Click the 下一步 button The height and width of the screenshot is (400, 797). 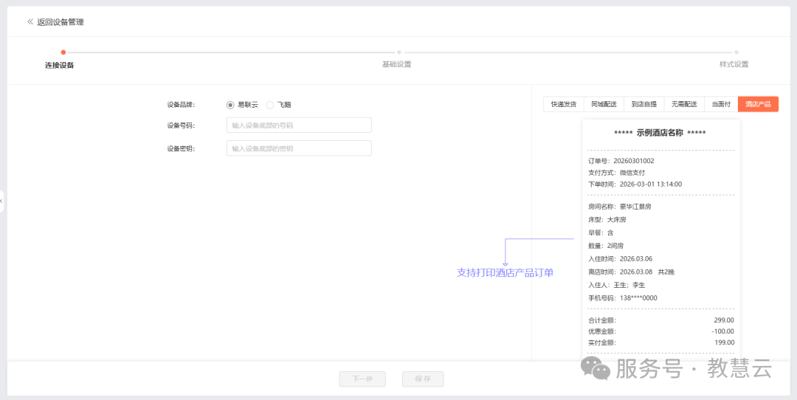click(362, 379)
